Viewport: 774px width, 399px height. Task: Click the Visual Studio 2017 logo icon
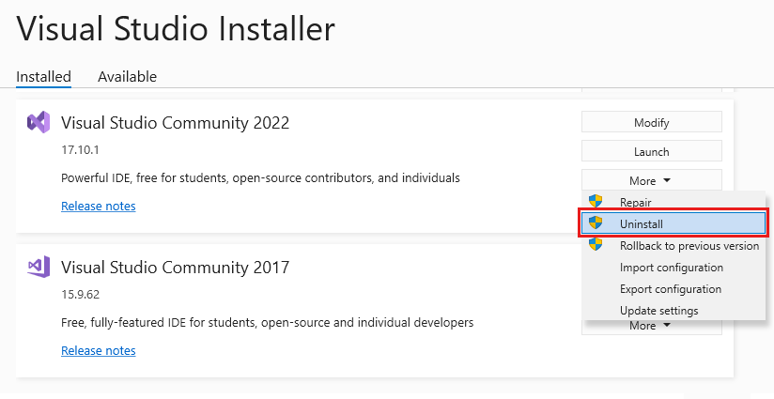[39, 267]
